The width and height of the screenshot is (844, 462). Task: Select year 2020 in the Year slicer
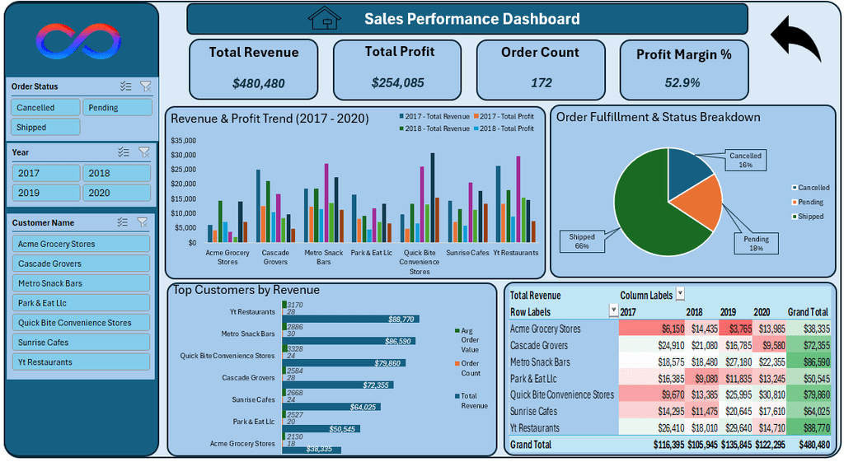coord(116,193)
